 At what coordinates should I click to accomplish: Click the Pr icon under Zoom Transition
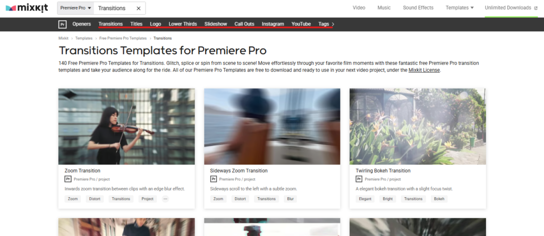68,179
